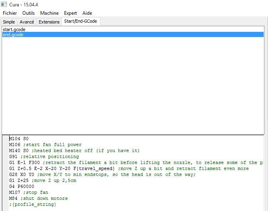Open the Expert menu
The width and height of the screenshot is (268, 211).
[70, 13]
